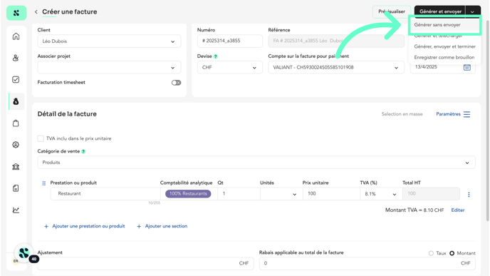Open the contacts icon in sidebar
The height and width of the screenshot is (276, 490).
tap(16, 58)
